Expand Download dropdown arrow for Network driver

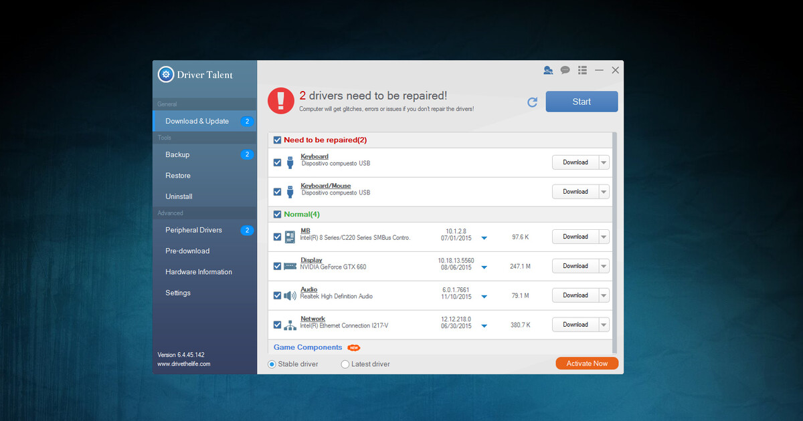point(604,325)
